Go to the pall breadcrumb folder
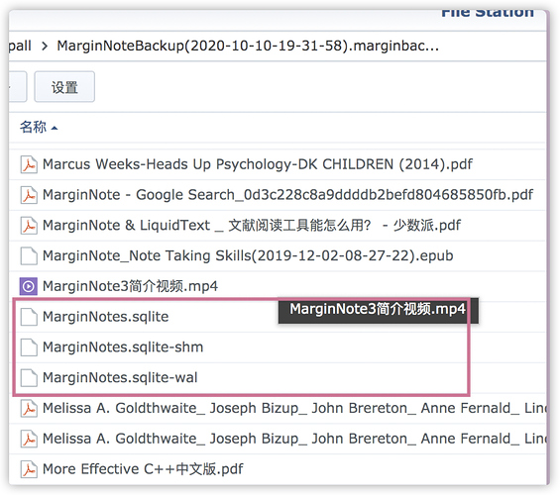This screenshot has width=560, height=495. click(20, 46)
